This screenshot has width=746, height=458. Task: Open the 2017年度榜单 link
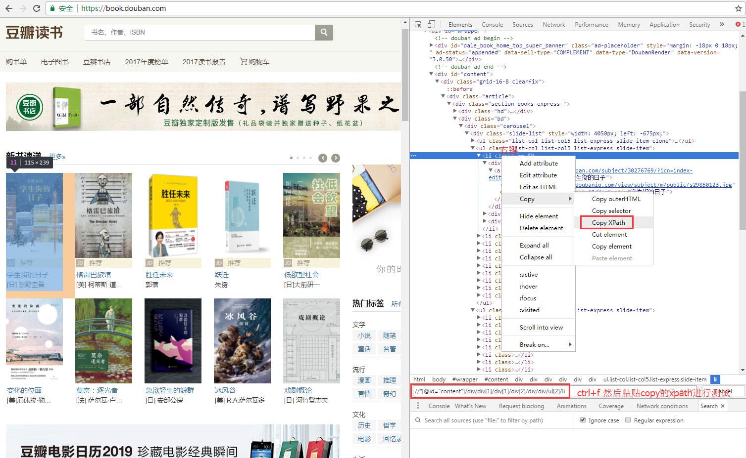[147, 62]
